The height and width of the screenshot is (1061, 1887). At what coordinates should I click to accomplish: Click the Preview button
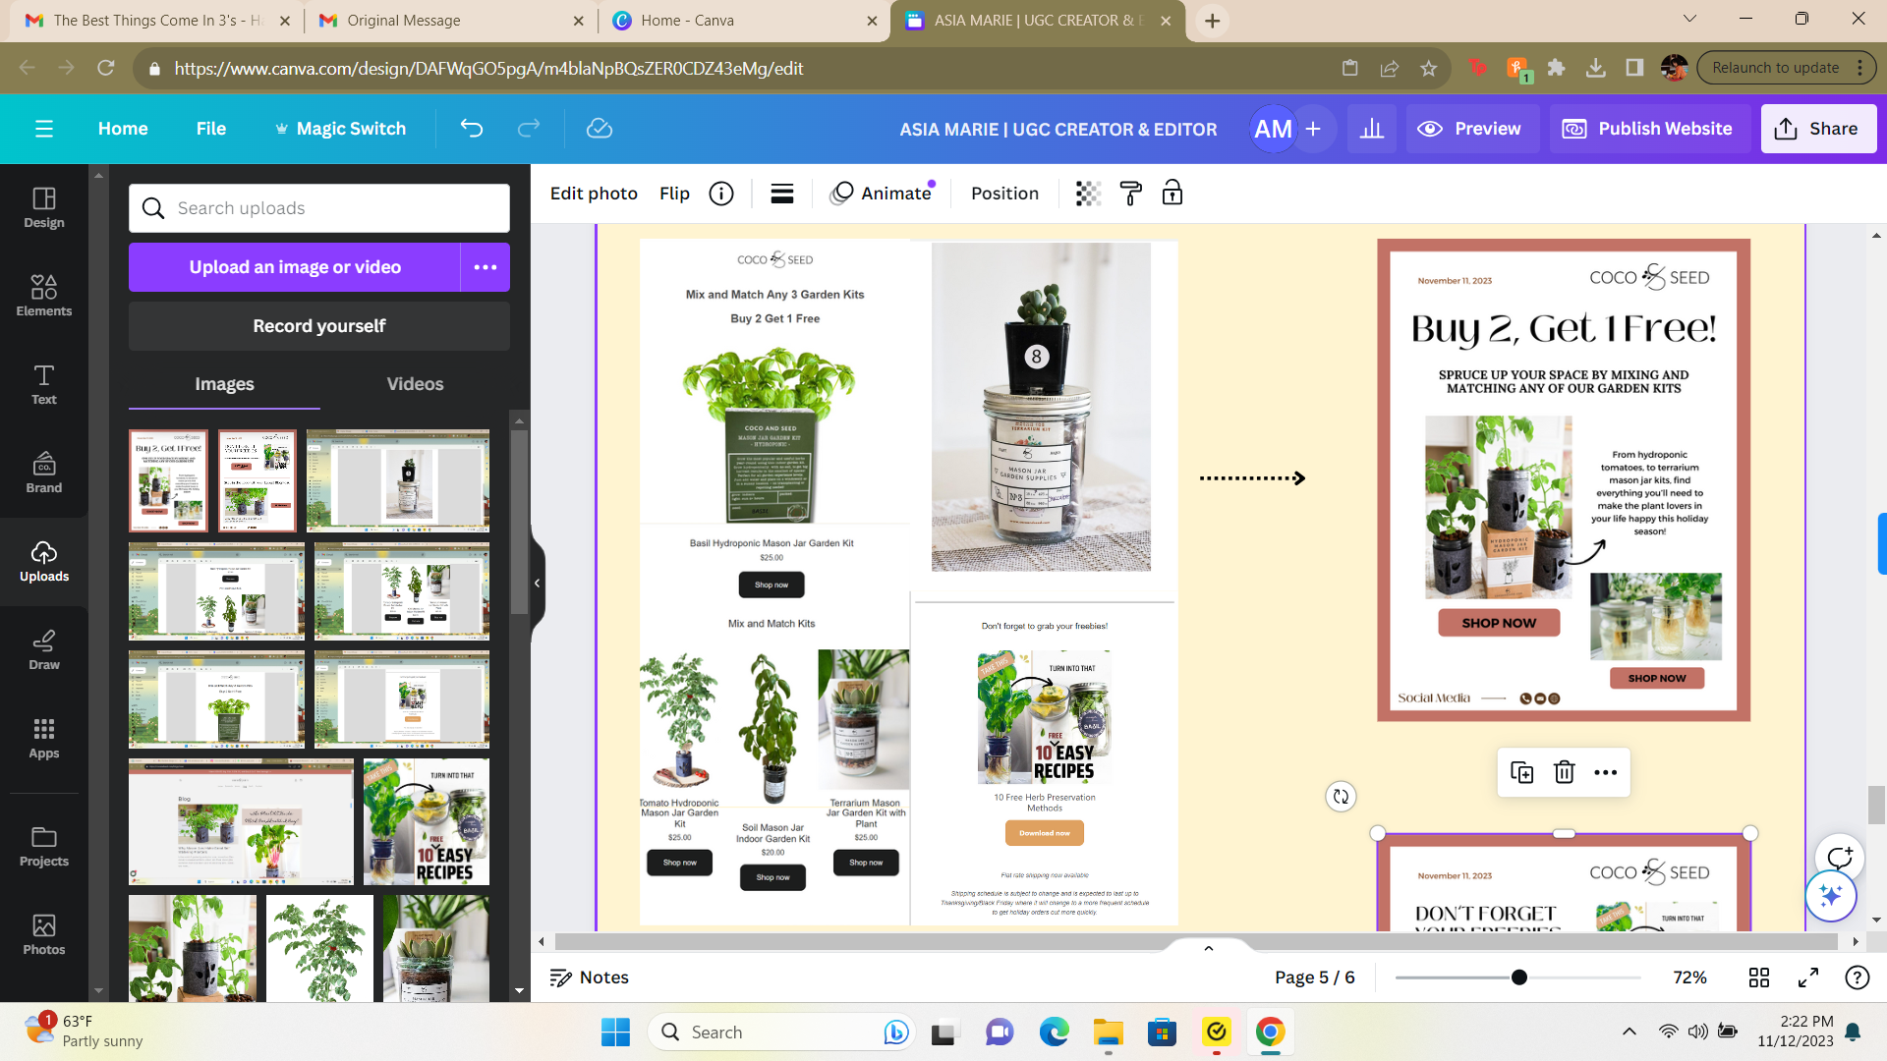click(x=1472, y=129)
